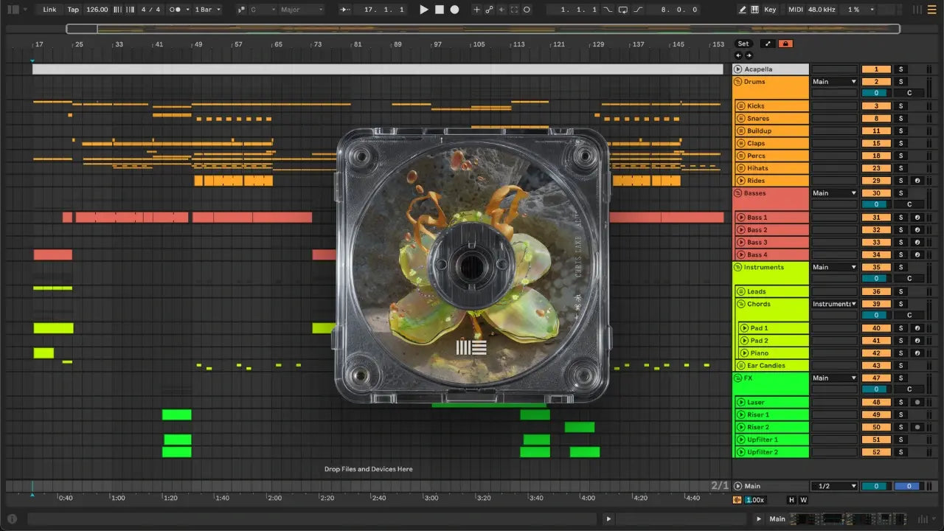Unfold the Kicks track icon
Viewport: 944px width, 531px height.
click(x=741, y=106)
